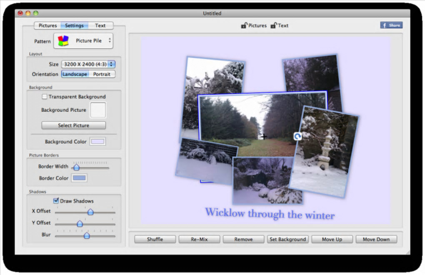425x275 pixels.
Task: Select the stone lantern snow photo
Action: (x=324, y=152)
